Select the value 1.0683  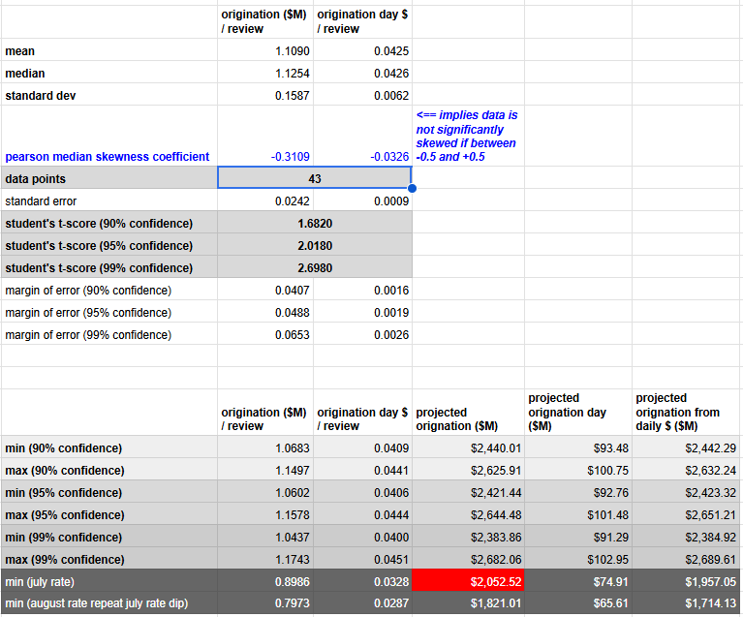(292, 447)
